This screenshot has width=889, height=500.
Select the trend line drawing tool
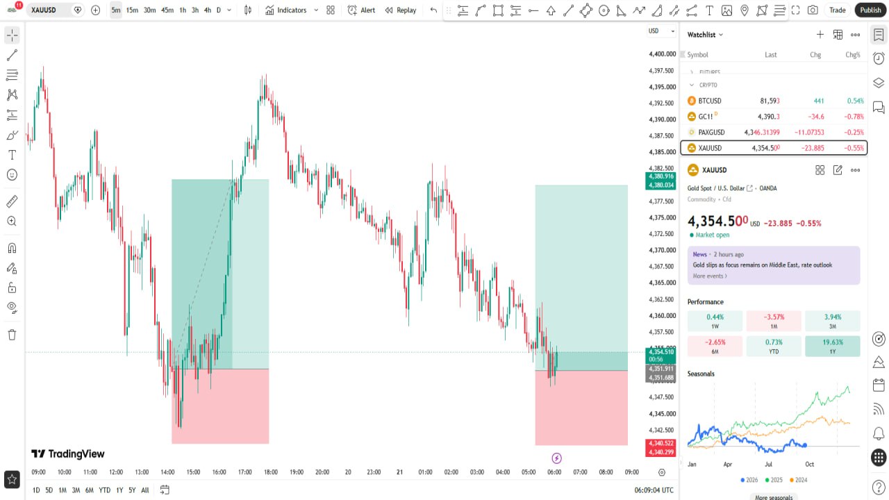pyautogui.click(x=12, y=55)
